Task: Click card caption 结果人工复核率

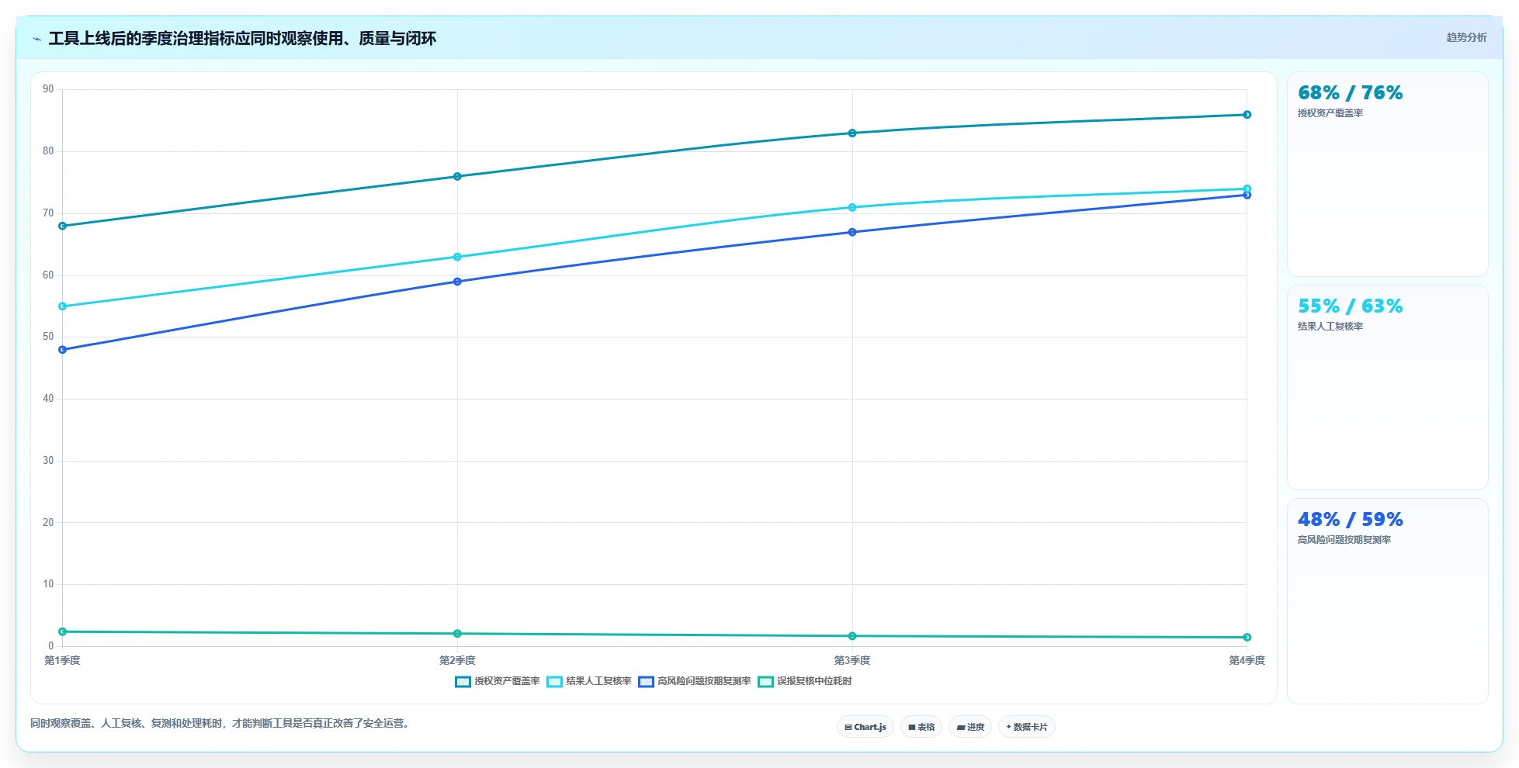Action: coord(1330,327)
